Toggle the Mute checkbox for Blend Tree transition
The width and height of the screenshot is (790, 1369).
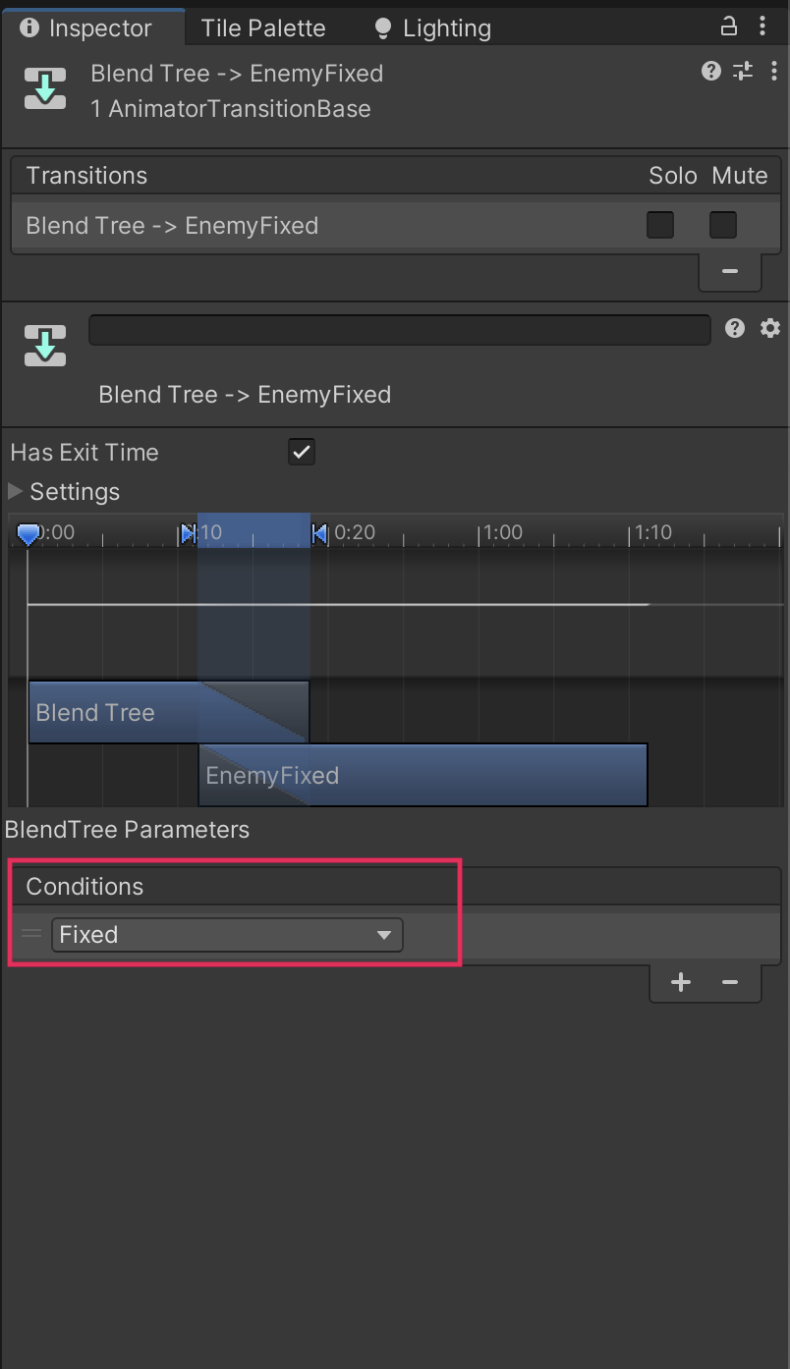(x=723, y=225)
